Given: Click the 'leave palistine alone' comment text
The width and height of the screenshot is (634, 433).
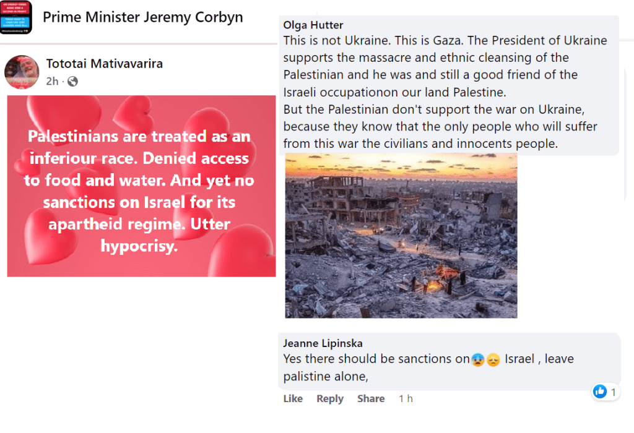Looking at the screenshot, I should 328,376.
